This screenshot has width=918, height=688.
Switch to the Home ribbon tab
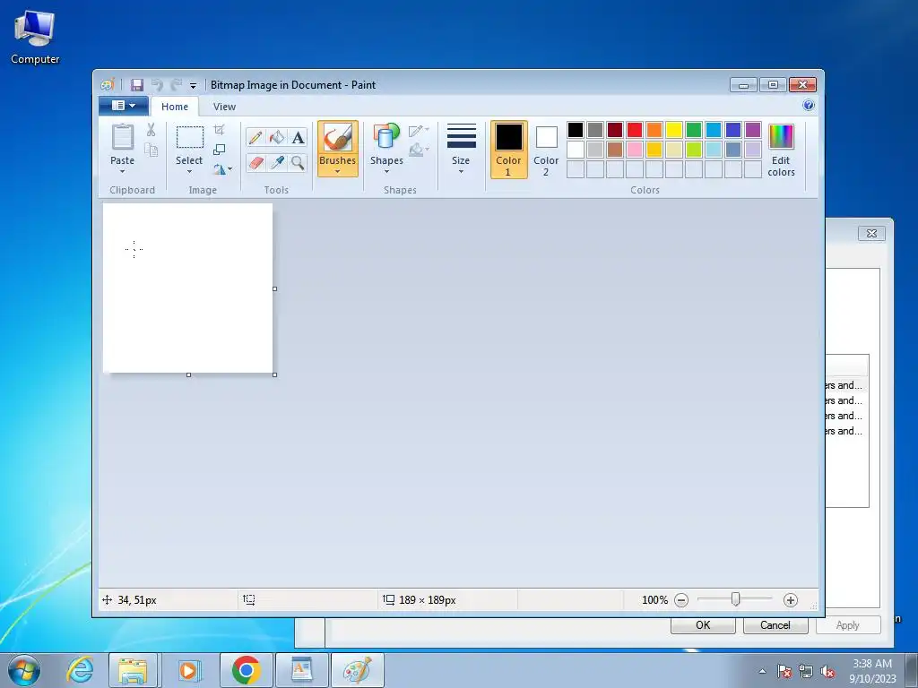(175, 107)
